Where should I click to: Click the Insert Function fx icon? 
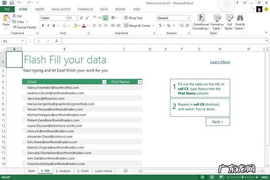[x=57, y=41]
